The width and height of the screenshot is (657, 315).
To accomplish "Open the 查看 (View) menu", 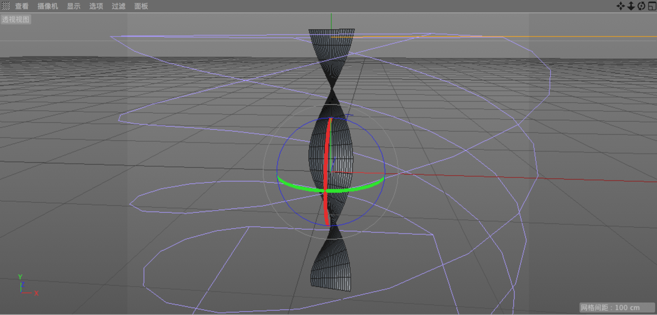I will pyautogui.click(x=22, y=6).
